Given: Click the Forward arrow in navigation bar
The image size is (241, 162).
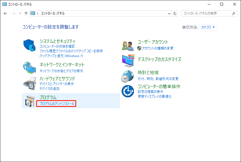Looking at the screenshot, I should coord(14,13).
